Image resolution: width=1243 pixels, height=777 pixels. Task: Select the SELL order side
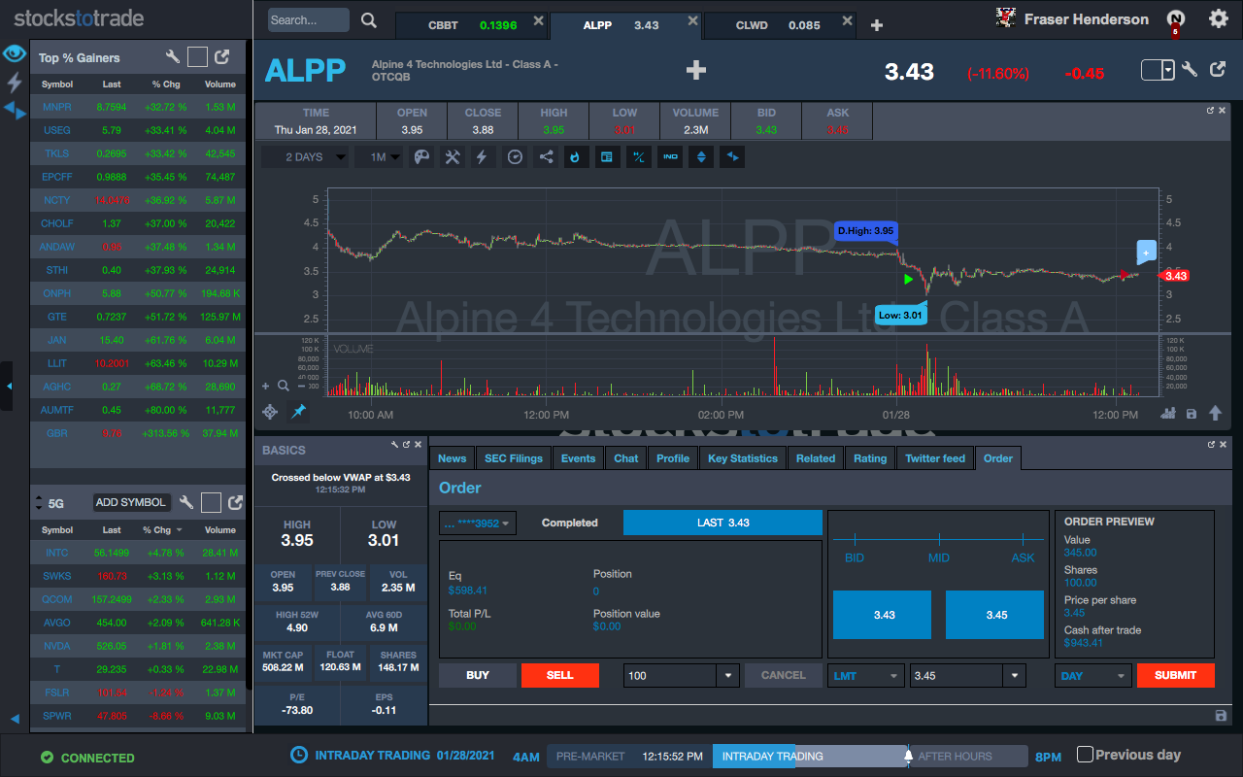(x=560, y=675)
